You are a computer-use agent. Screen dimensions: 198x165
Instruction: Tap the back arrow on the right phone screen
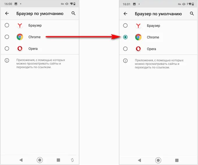pos(125,13)
